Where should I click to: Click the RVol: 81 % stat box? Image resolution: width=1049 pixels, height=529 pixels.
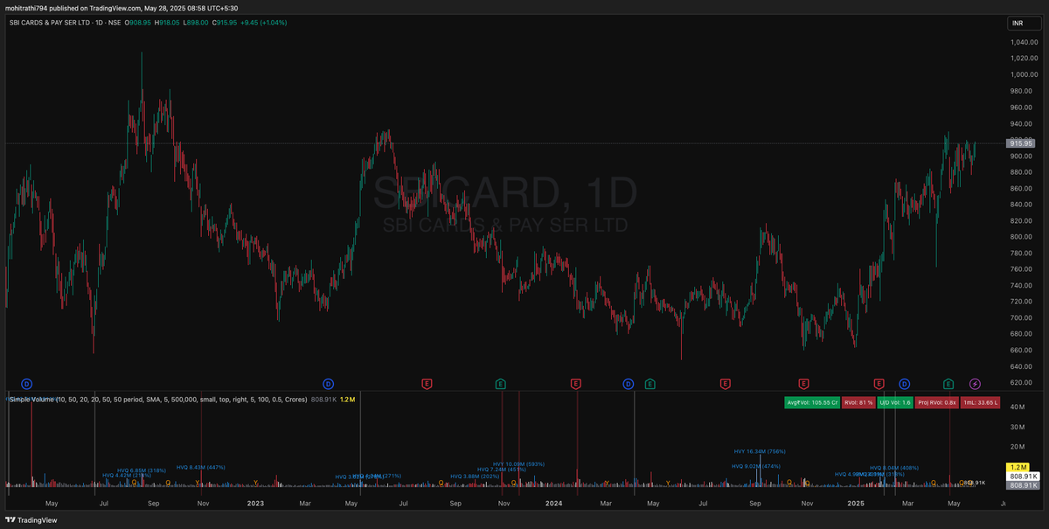coord(858,402)
